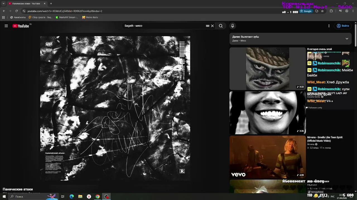Open Chrome extensions puzzle icon
The height and width of the screenshot is (200, 357).
(331, 11)
